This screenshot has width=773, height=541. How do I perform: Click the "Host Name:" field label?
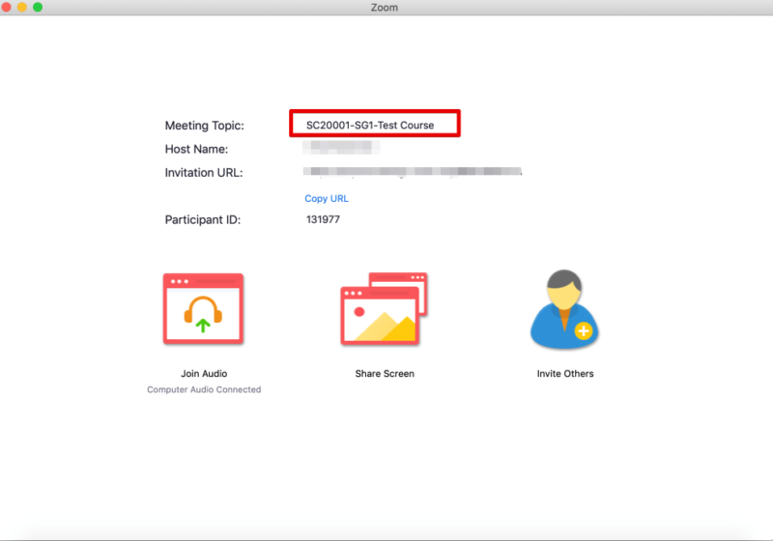click(x=196, y=150)
